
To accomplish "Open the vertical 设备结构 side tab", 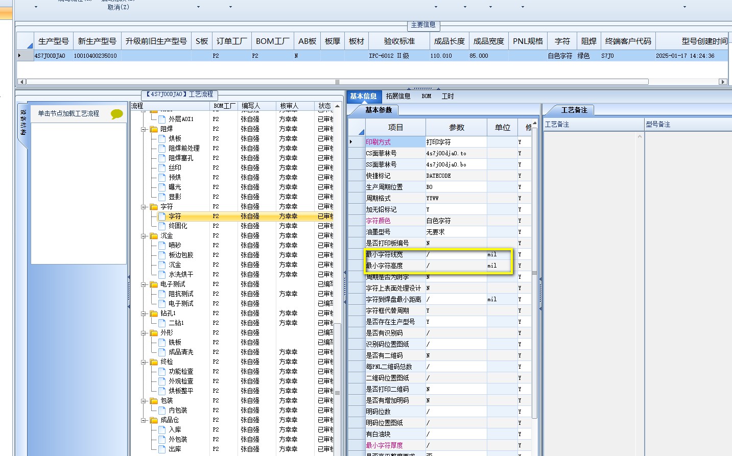I will tap(23, 123).
